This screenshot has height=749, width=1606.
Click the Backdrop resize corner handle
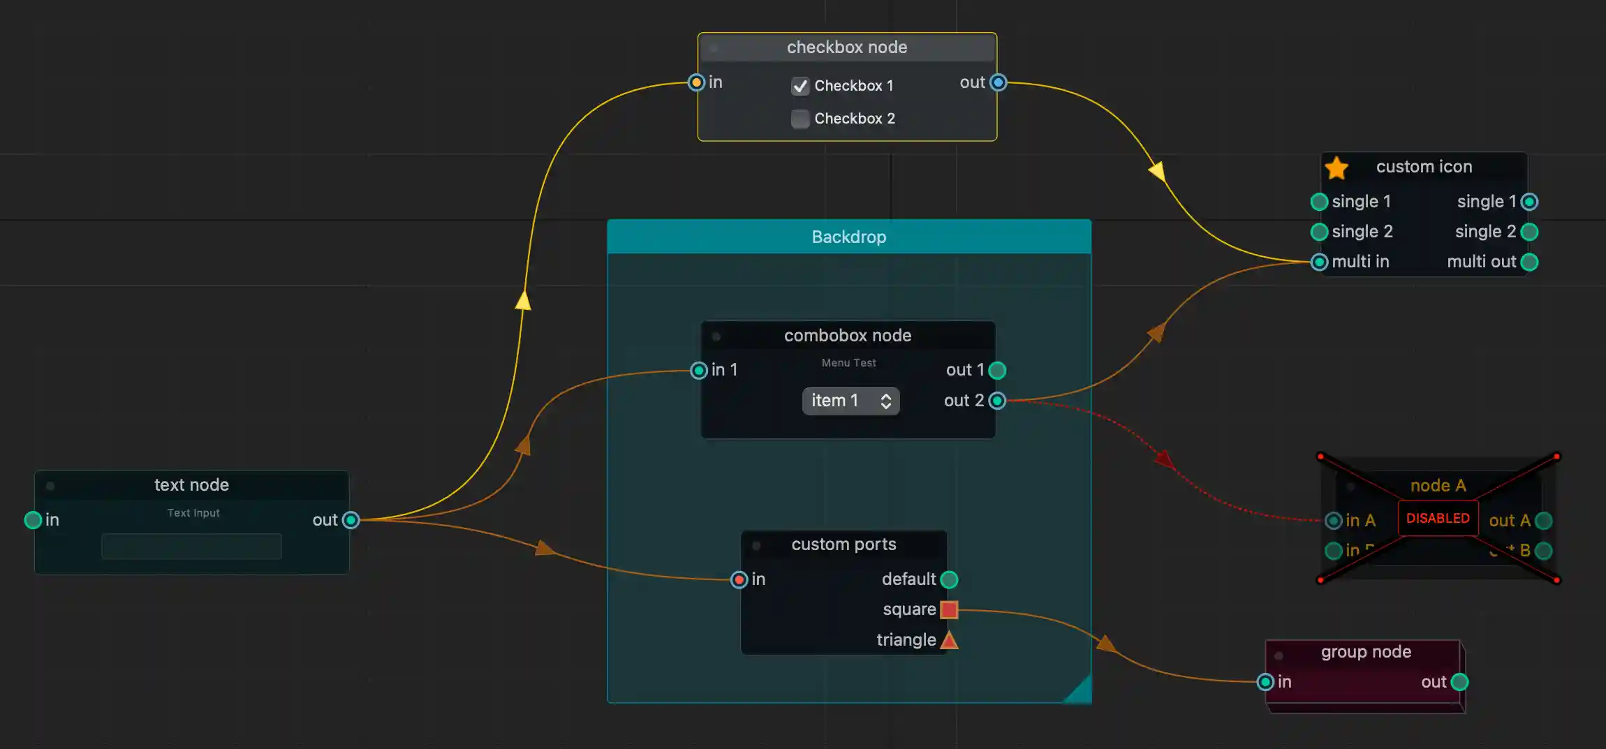(x=1080, y=692)
